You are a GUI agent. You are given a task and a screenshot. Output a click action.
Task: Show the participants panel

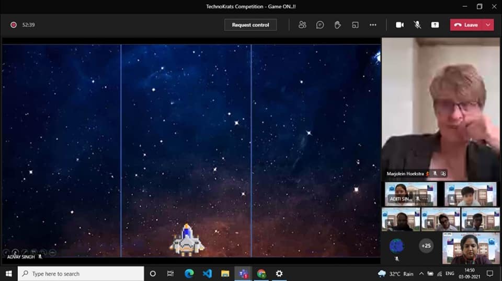point(302,25)
